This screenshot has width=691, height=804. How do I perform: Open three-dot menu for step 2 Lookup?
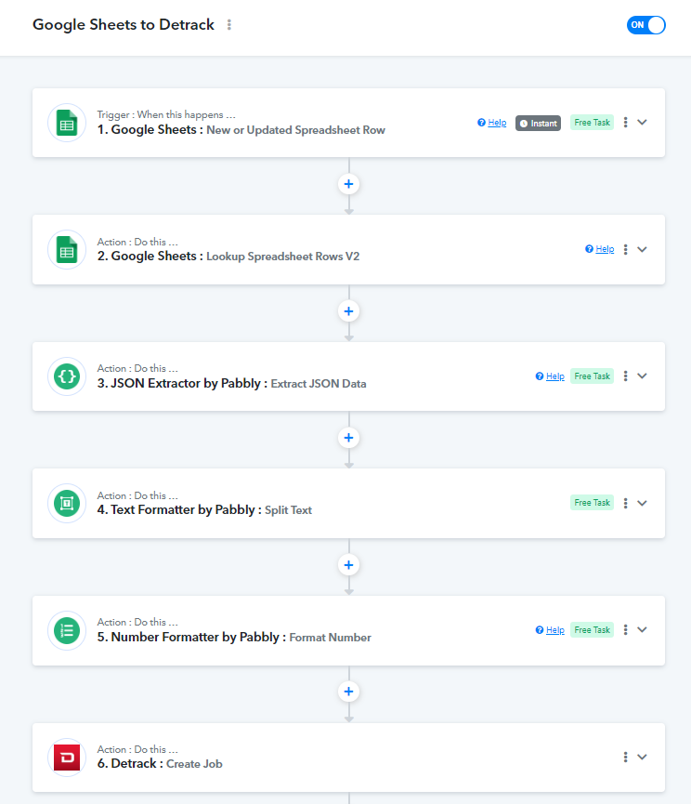(x=625, y=249)
